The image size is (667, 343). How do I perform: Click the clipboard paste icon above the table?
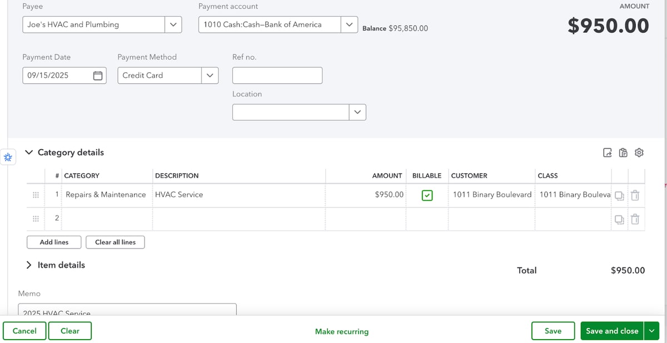coord(623,153)
